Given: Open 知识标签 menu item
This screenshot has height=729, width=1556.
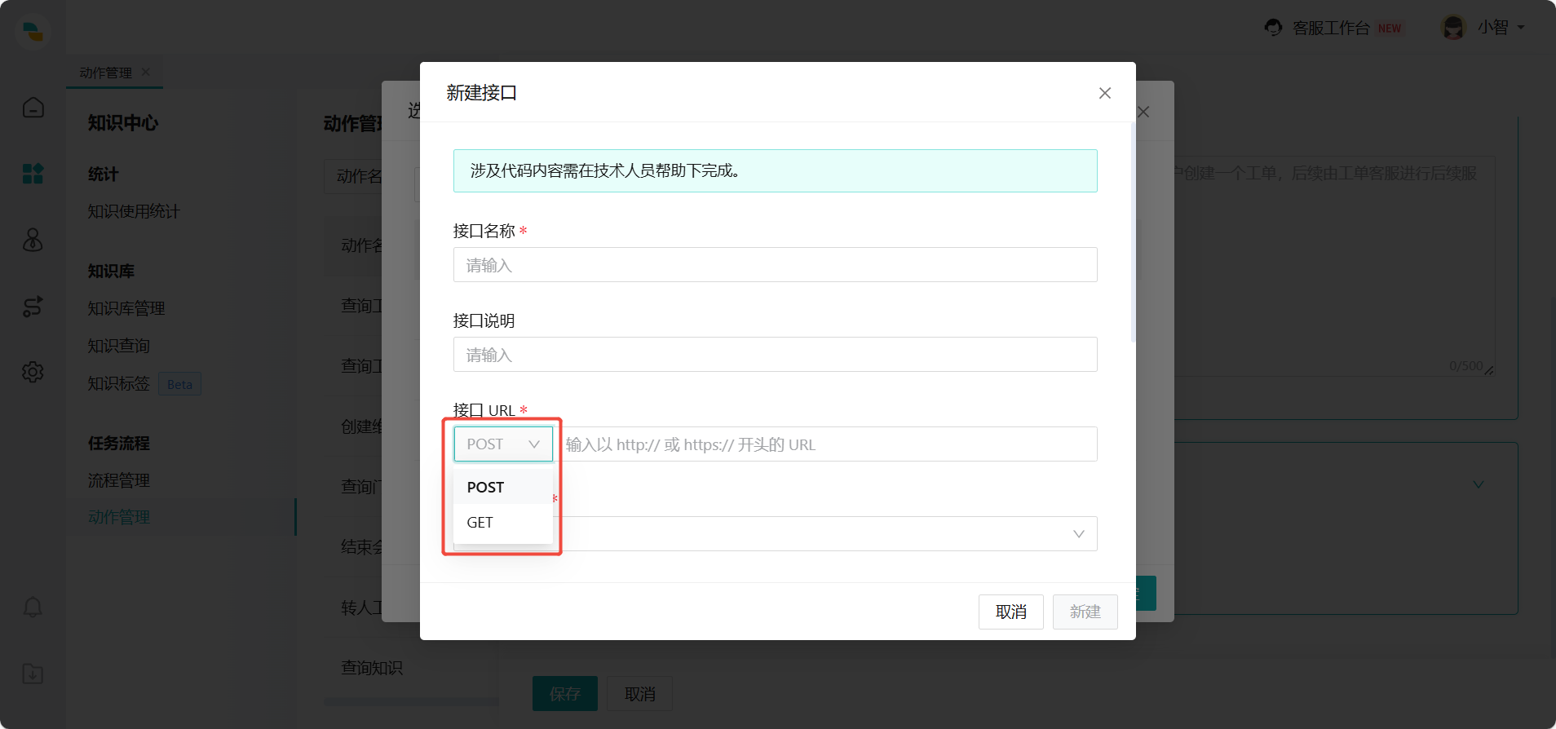Looking at the screenshot, I should (119, 383).
